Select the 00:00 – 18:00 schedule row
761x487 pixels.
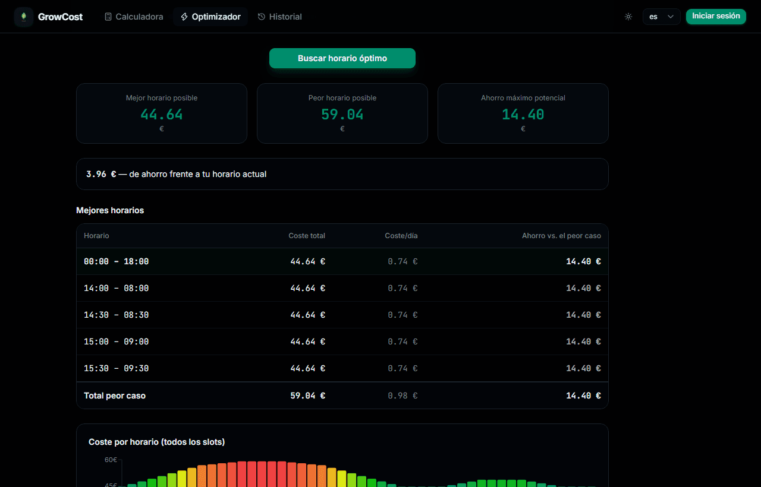(x=342, y=261)
